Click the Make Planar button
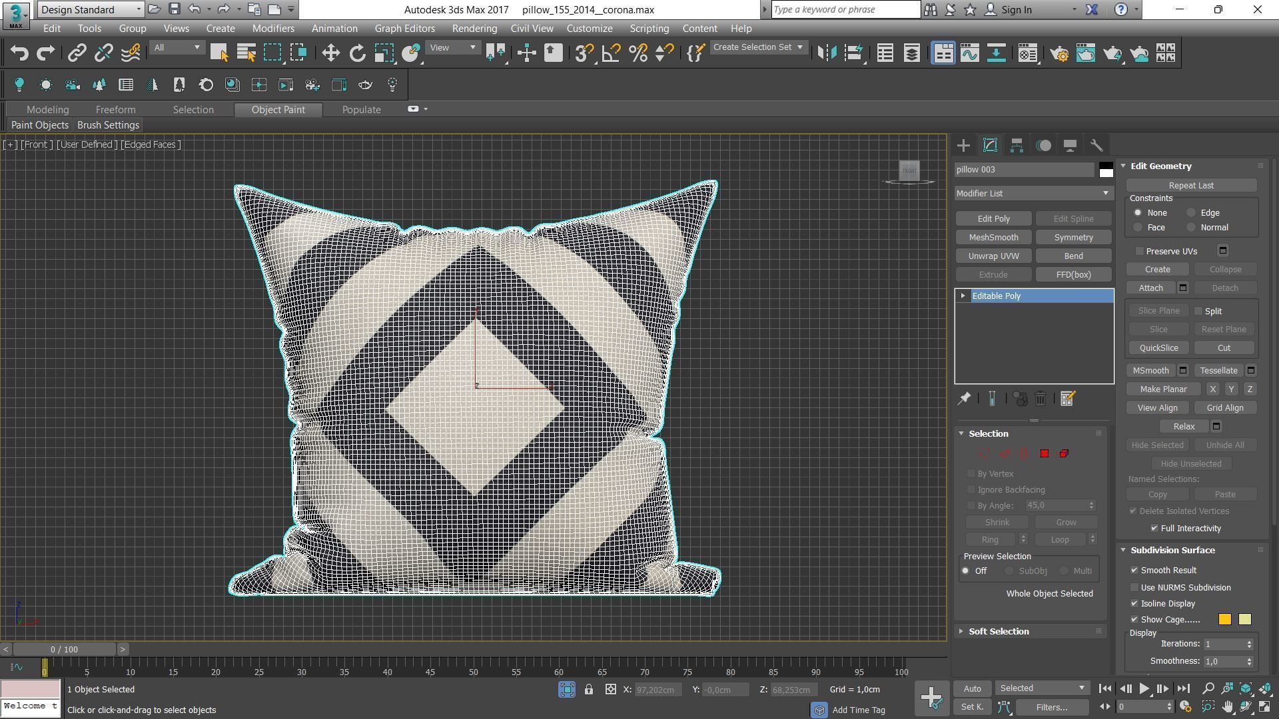The image size is (1279, 719). click(1163, 389)
